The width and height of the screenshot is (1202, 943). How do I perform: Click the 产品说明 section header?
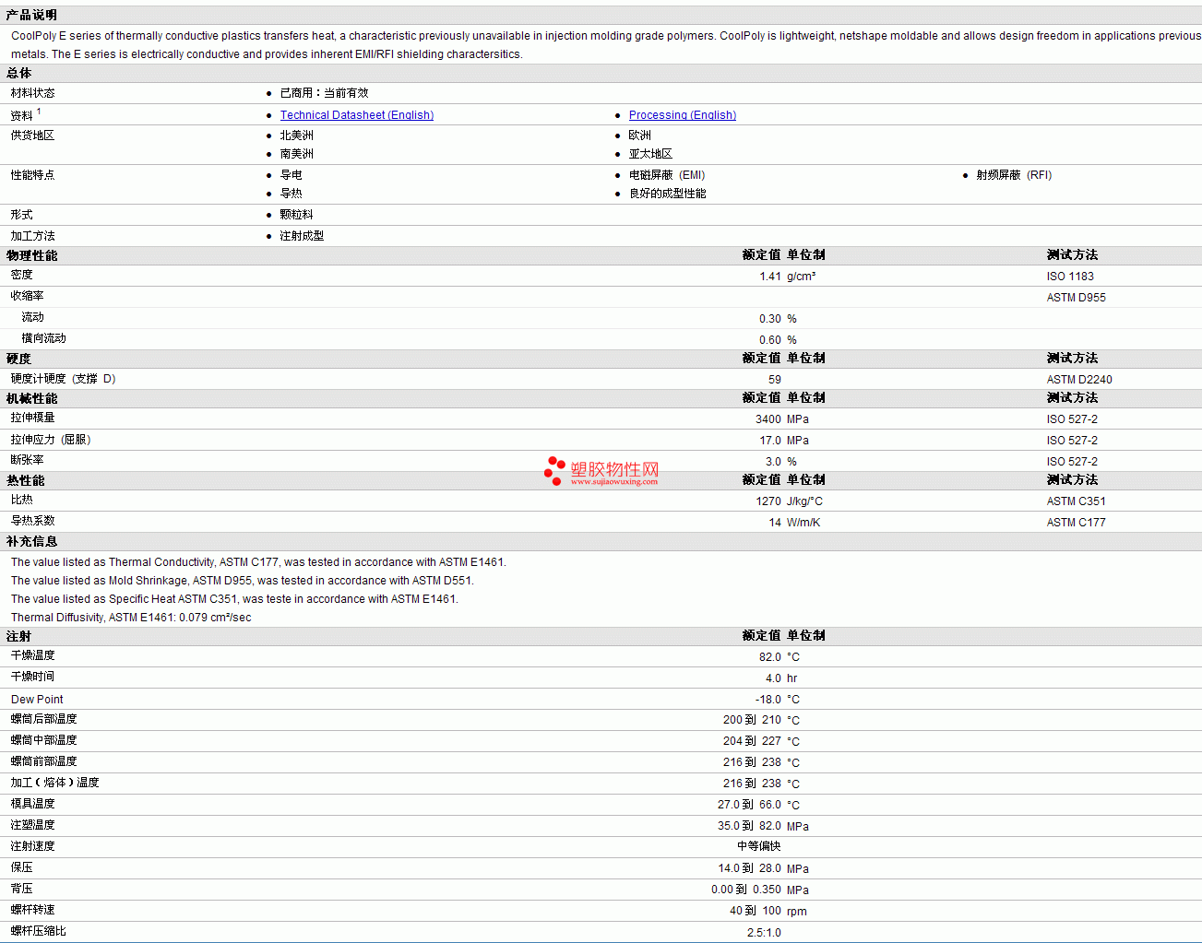point(31,15)
